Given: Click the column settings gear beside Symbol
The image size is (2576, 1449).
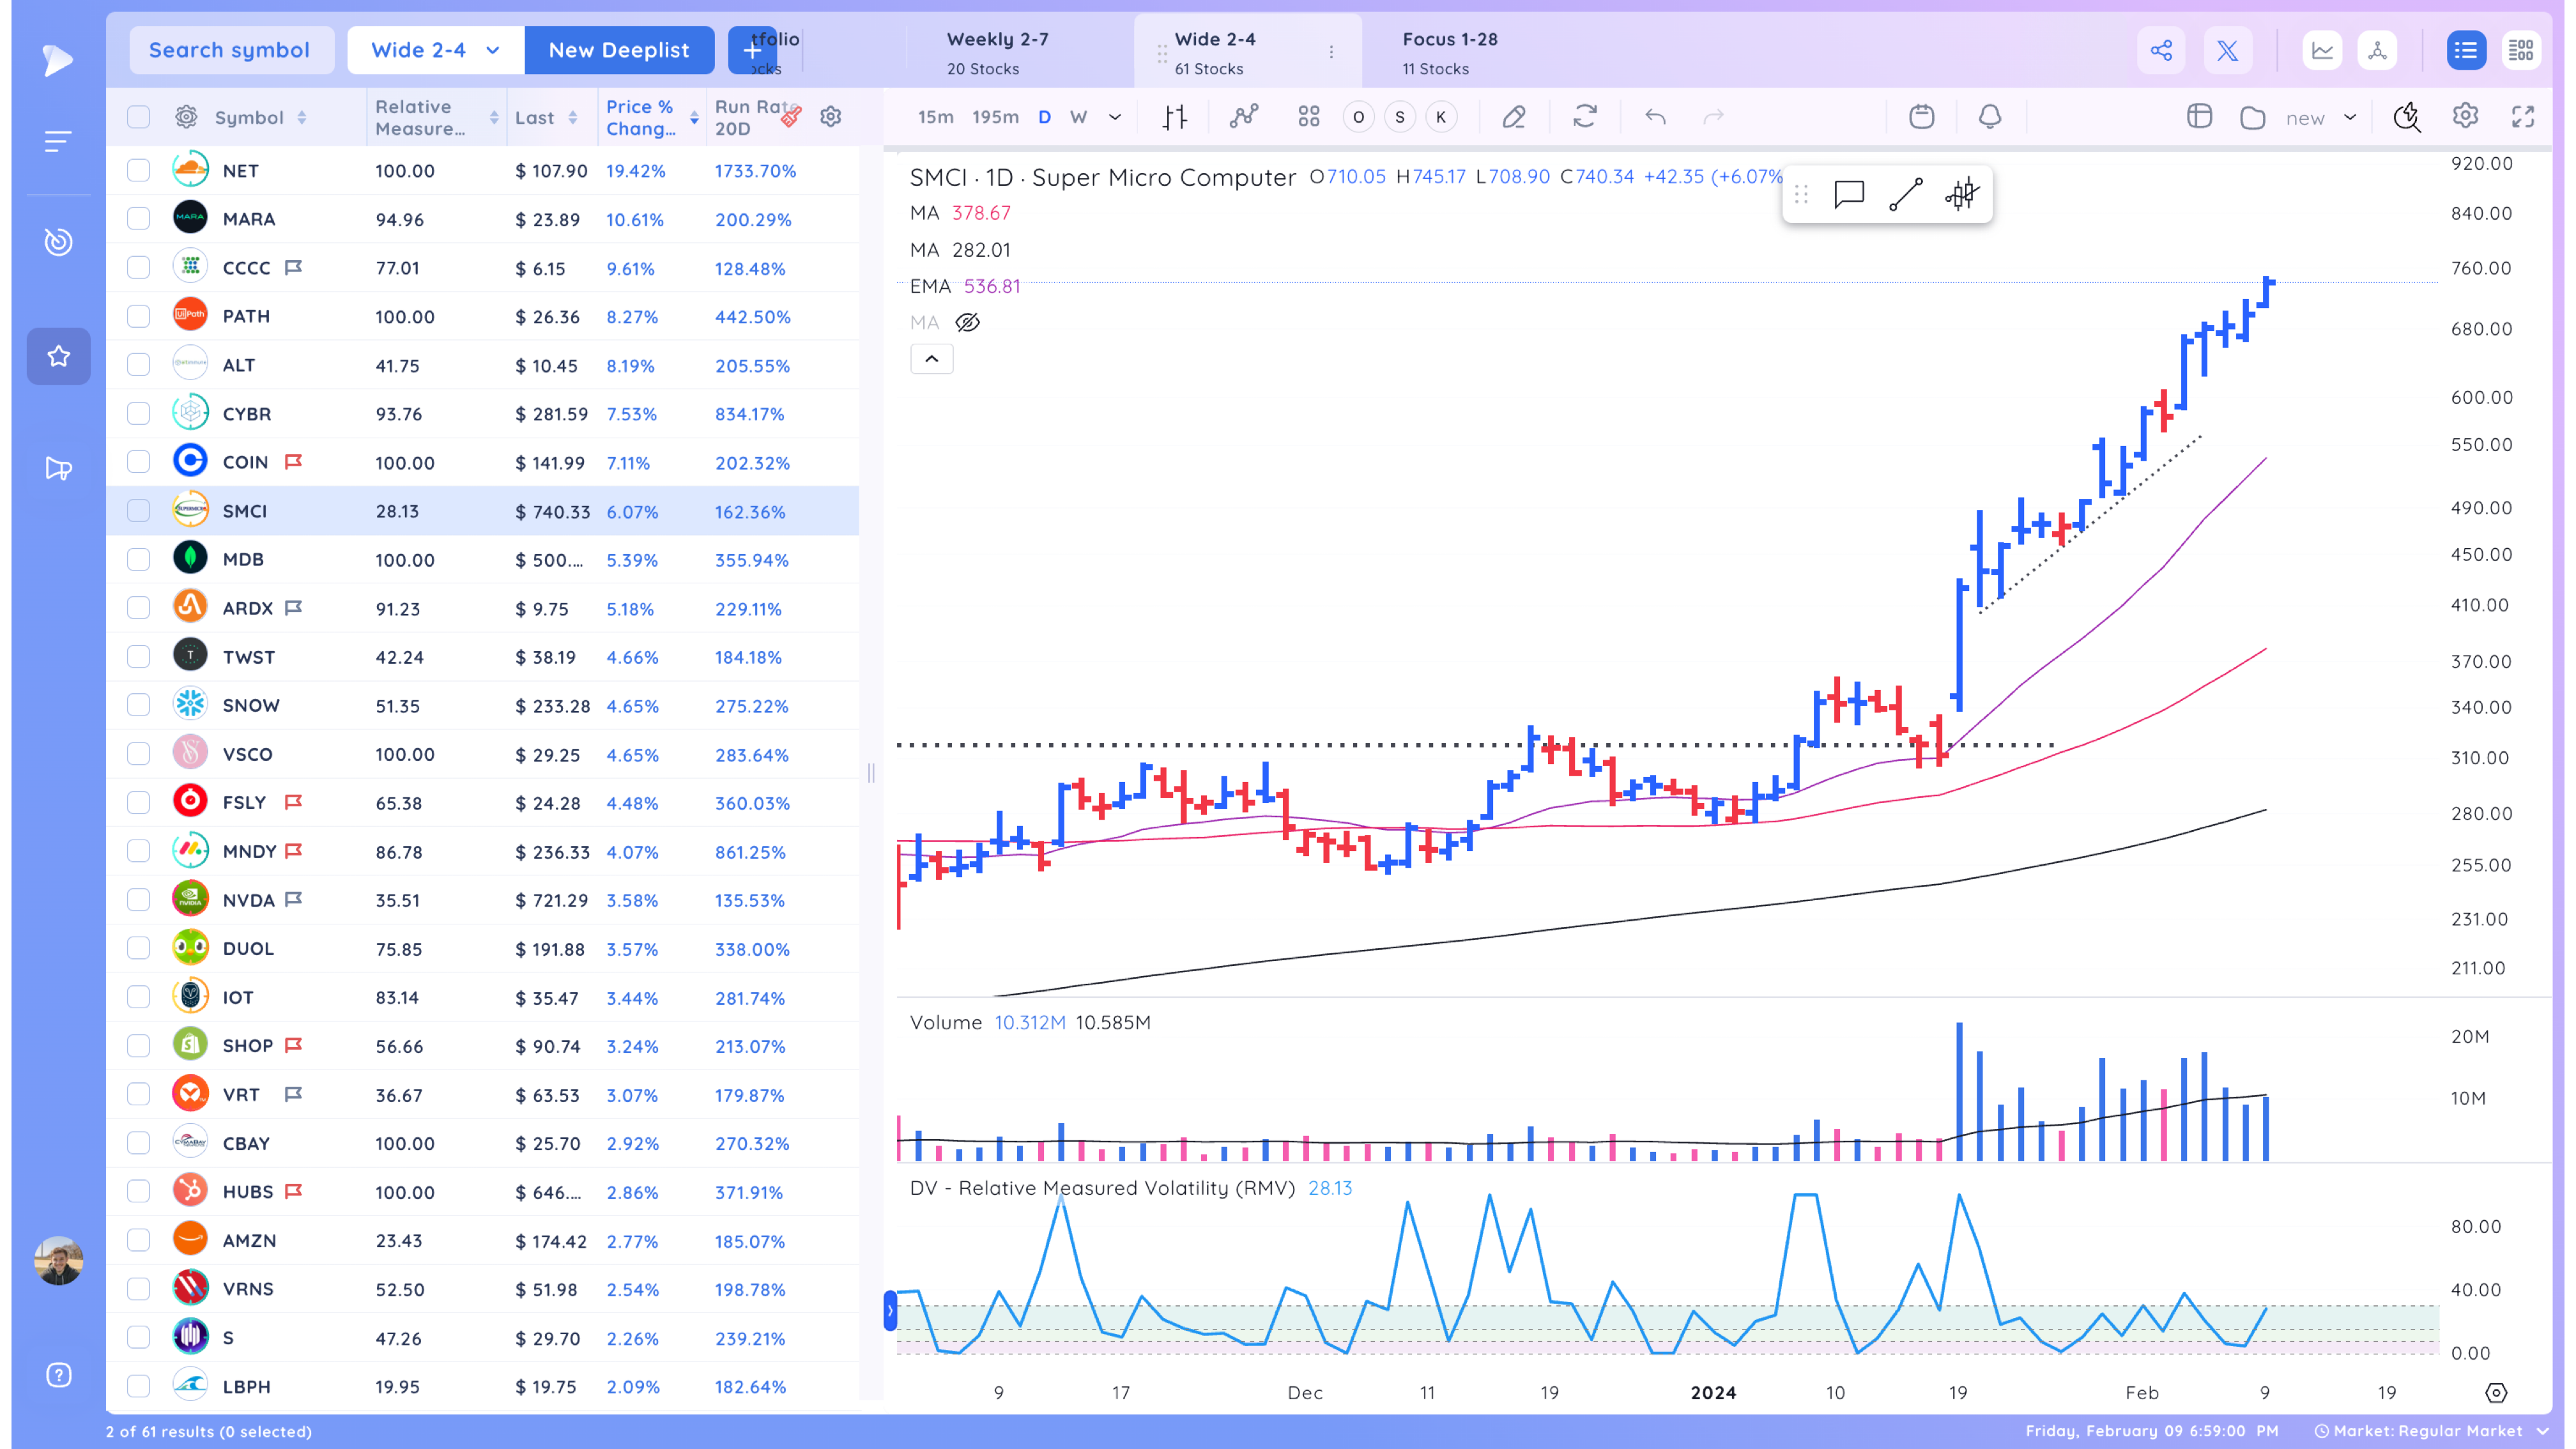Looking at the screenshot, I should click(x=186, y=117).
